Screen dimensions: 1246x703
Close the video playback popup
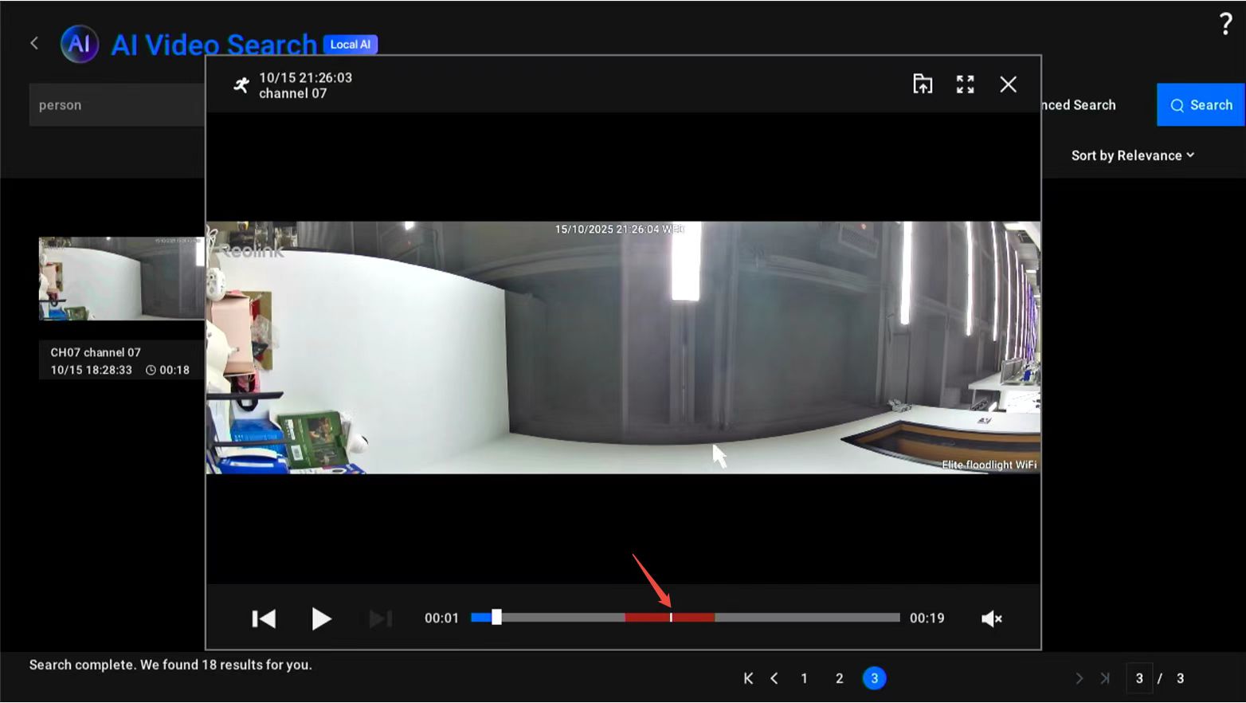1008,84
